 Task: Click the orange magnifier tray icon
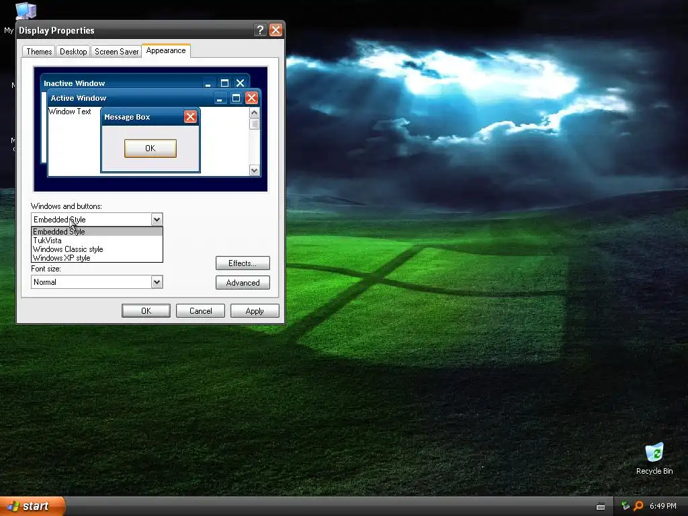click(638, 506)
